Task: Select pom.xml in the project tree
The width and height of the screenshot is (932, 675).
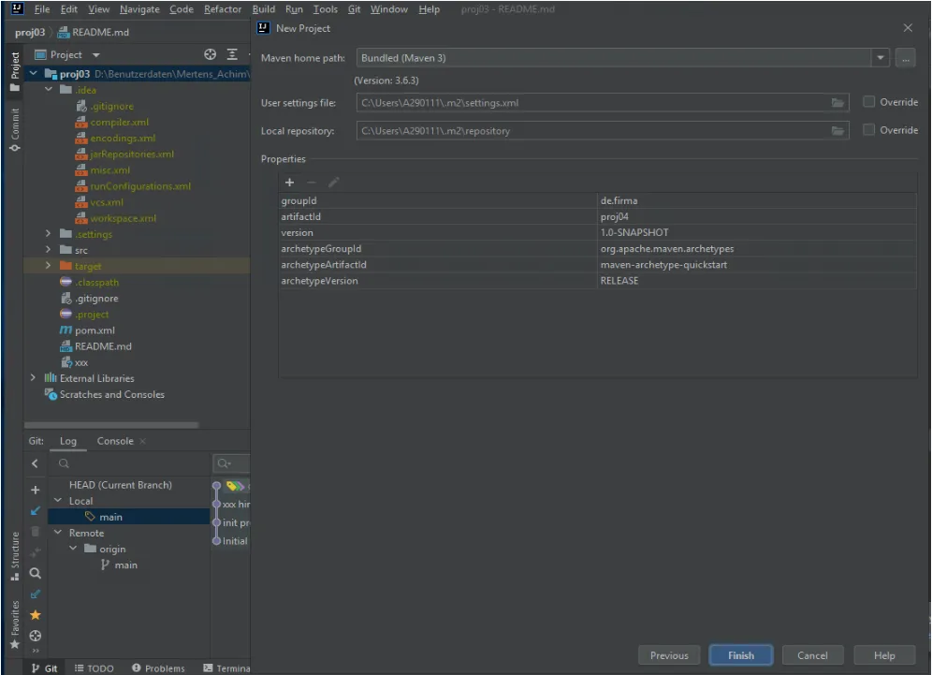Action: (x=95, y=330)
